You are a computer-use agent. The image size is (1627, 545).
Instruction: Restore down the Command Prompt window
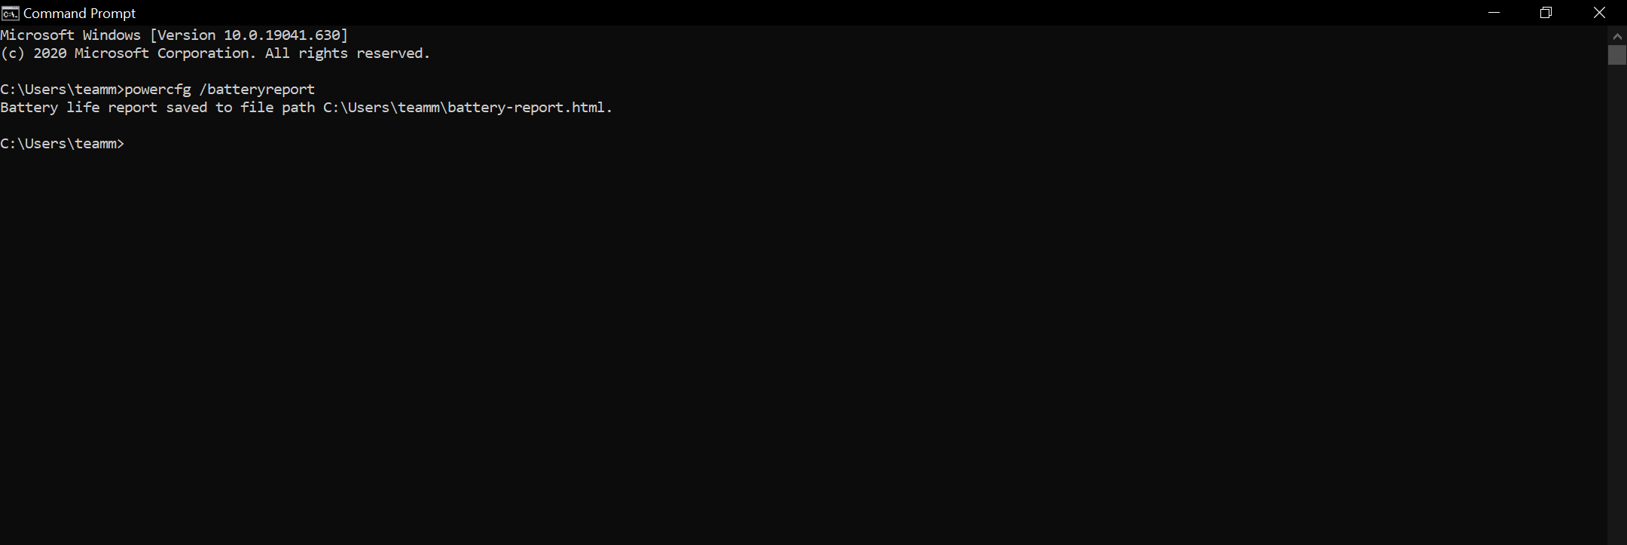click(1546, 13)
